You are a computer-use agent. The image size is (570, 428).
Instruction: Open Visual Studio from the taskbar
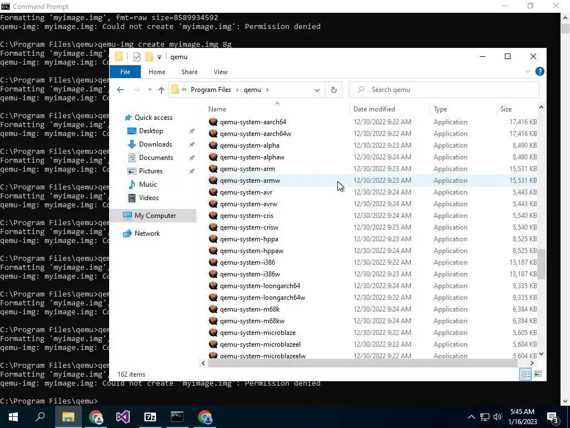pyautogui.click(x=123, y=417)
